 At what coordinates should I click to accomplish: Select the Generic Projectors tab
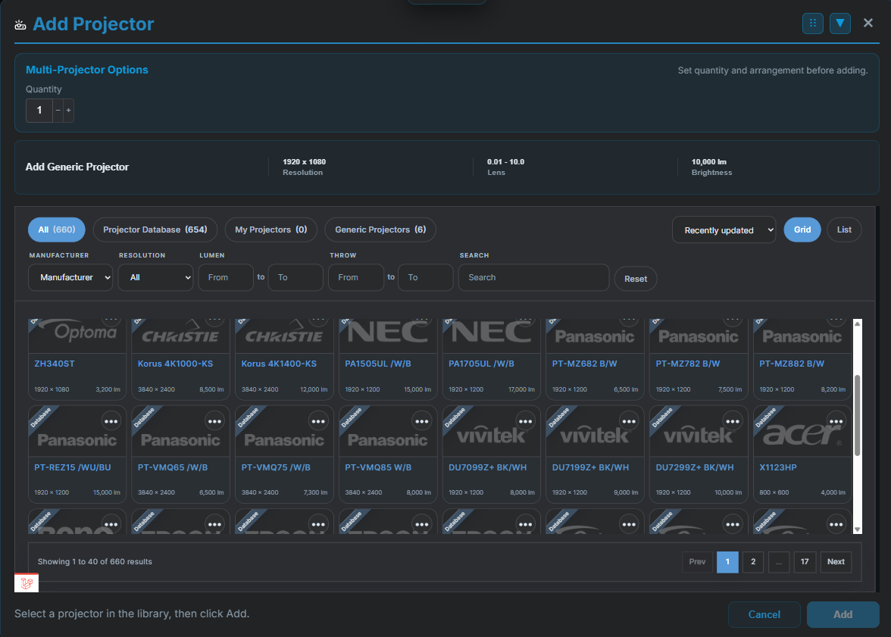point(380,230)
